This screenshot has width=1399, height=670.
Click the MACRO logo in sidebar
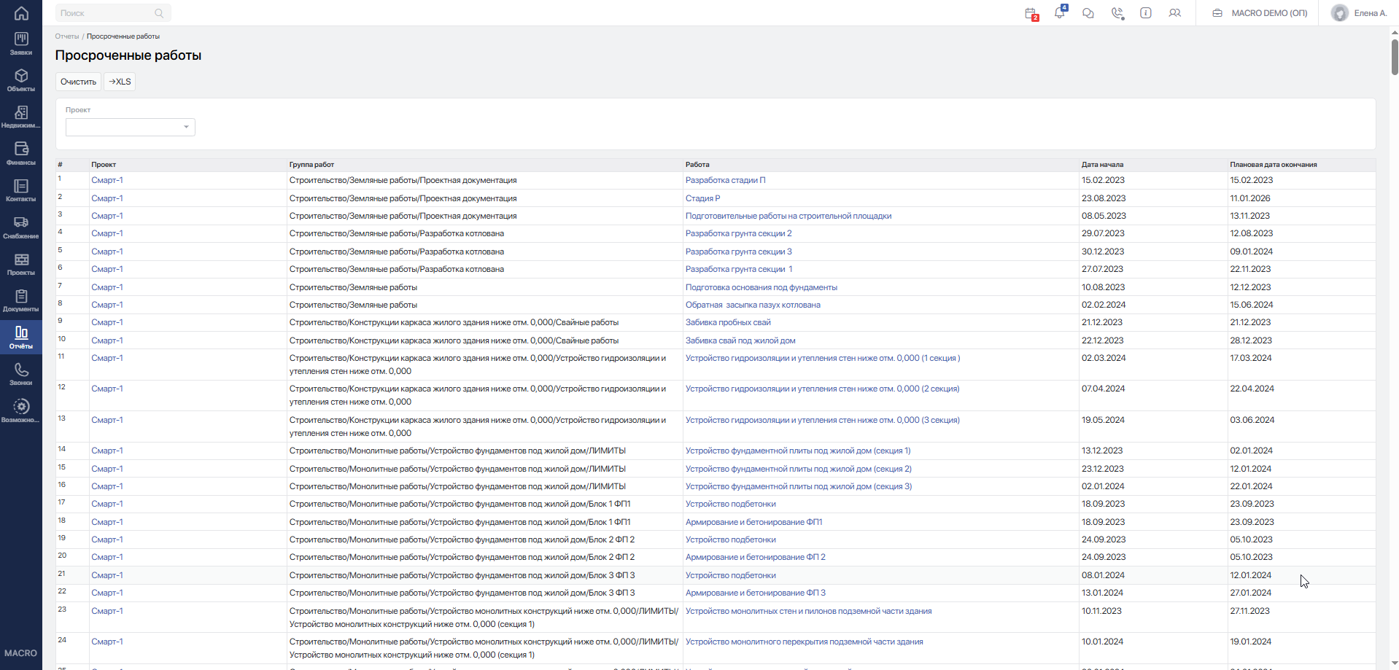[x=20, y=653]
